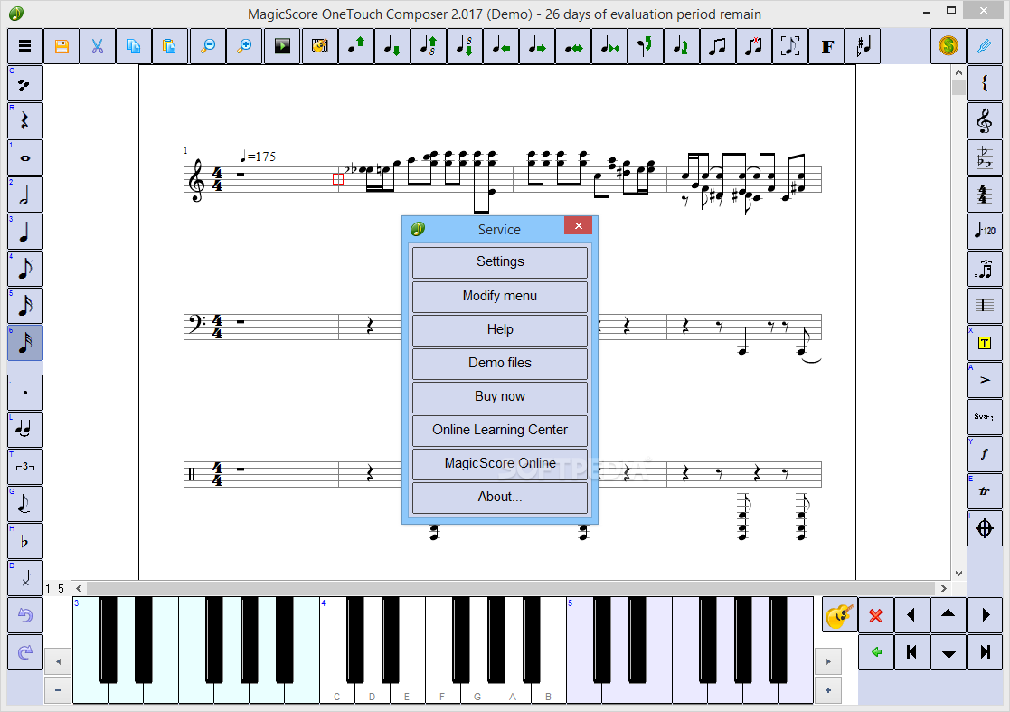Select the quarter note duration
Image resolution: width=1010 pixels, height=712 pixels.
(x=25, y=232)
